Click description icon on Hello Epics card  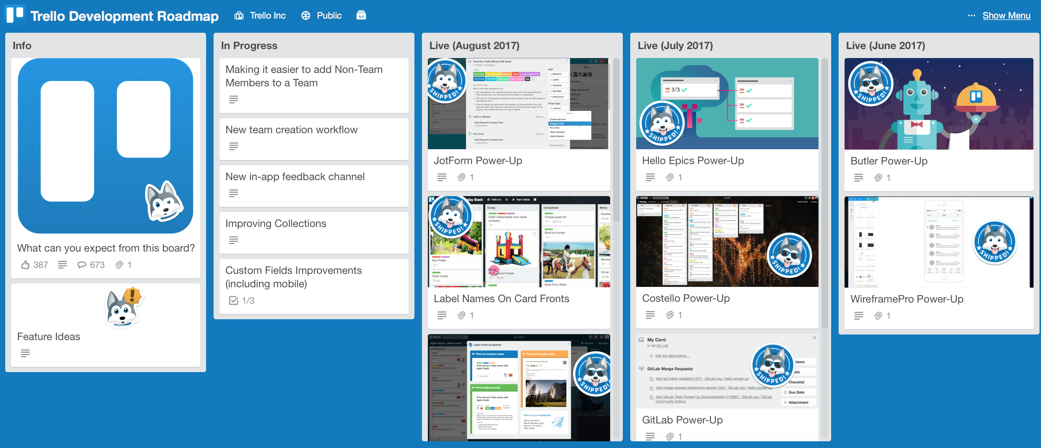pyautogui.click(x=650, y=177)
